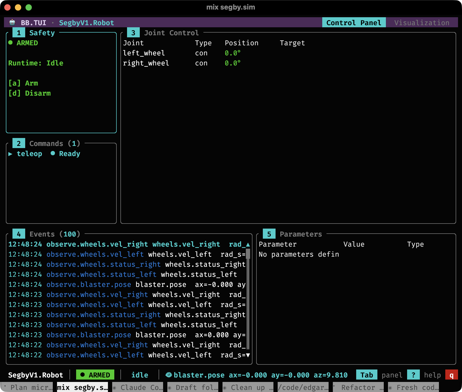The height and width of the screenshot is (392, 462).
Task: Click the BB.TUI header label
Action: 33,23
